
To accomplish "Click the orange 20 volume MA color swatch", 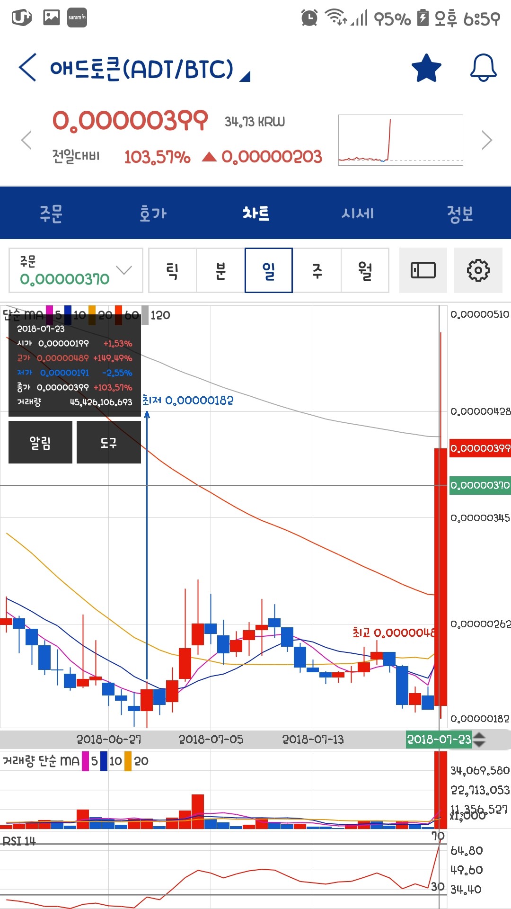I will [128, 761].
